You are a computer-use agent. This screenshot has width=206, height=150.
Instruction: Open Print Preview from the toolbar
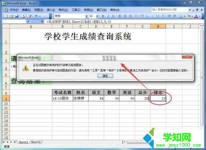[x=23, y=16]
